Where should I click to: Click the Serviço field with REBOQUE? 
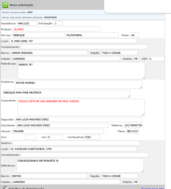[39, 35]
